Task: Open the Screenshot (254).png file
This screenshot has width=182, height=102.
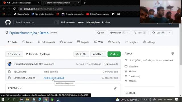Action: [24, 78]
